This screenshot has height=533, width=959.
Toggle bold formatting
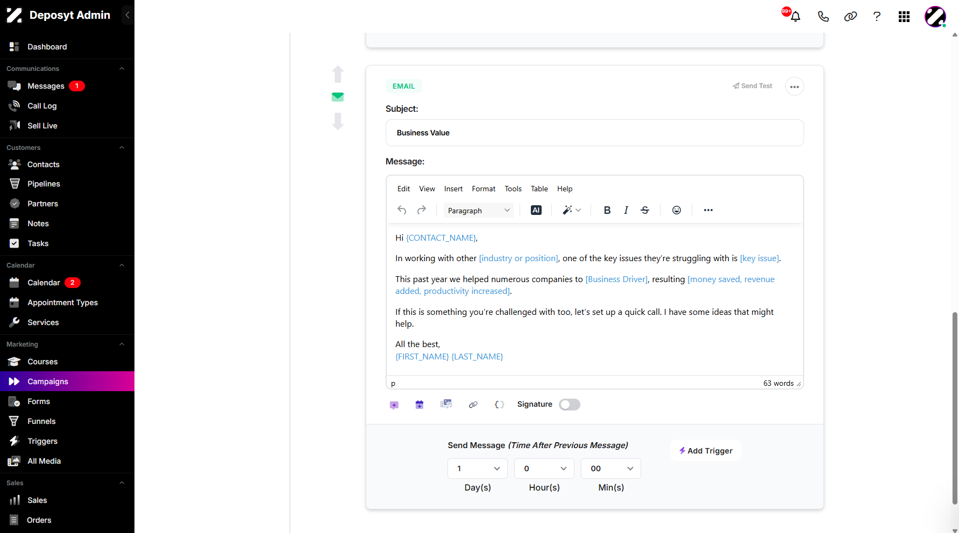[607, 210]
